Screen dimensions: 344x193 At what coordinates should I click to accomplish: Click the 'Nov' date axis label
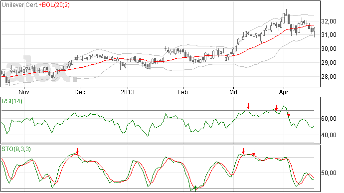pyautogui.click(x=24, y=92)
